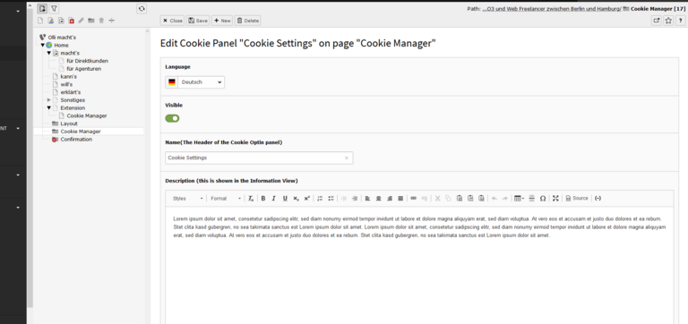Select 'erklärt's' page in tree
The width and height of the screenshot is (688, 324).
[x=70, y=92]
